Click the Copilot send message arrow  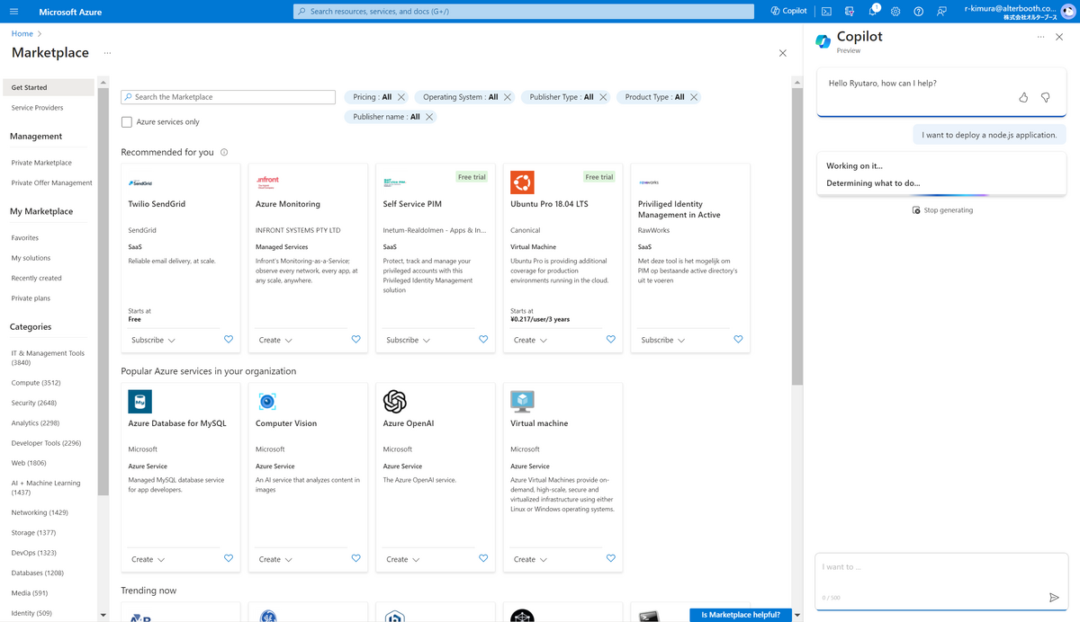[1054, 598]
